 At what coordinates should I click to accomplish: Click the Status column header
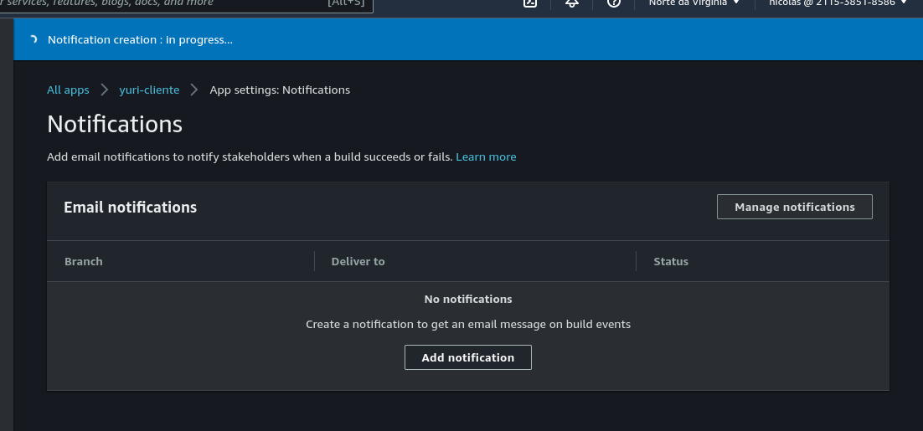[670, 262]
